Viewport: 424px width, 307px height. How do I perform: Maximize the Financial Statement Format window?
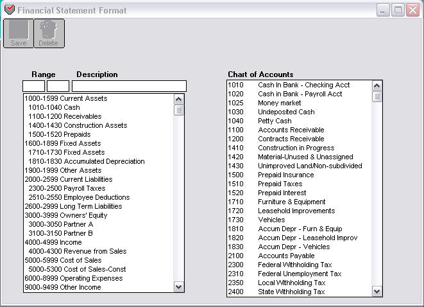pyautogui.click(x=398, y=10)
